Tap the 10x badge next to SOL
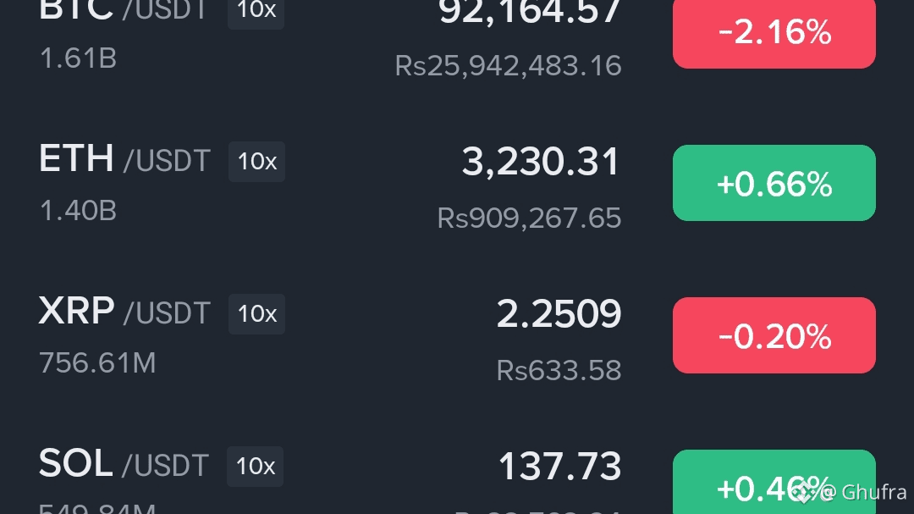This screenshot has width=914, height=514. click(256, 467)
